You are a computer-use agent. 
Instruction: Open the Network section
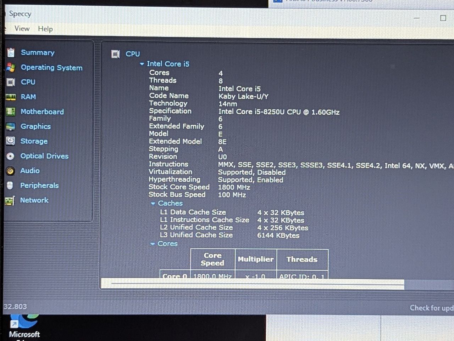tap(34, 200)
